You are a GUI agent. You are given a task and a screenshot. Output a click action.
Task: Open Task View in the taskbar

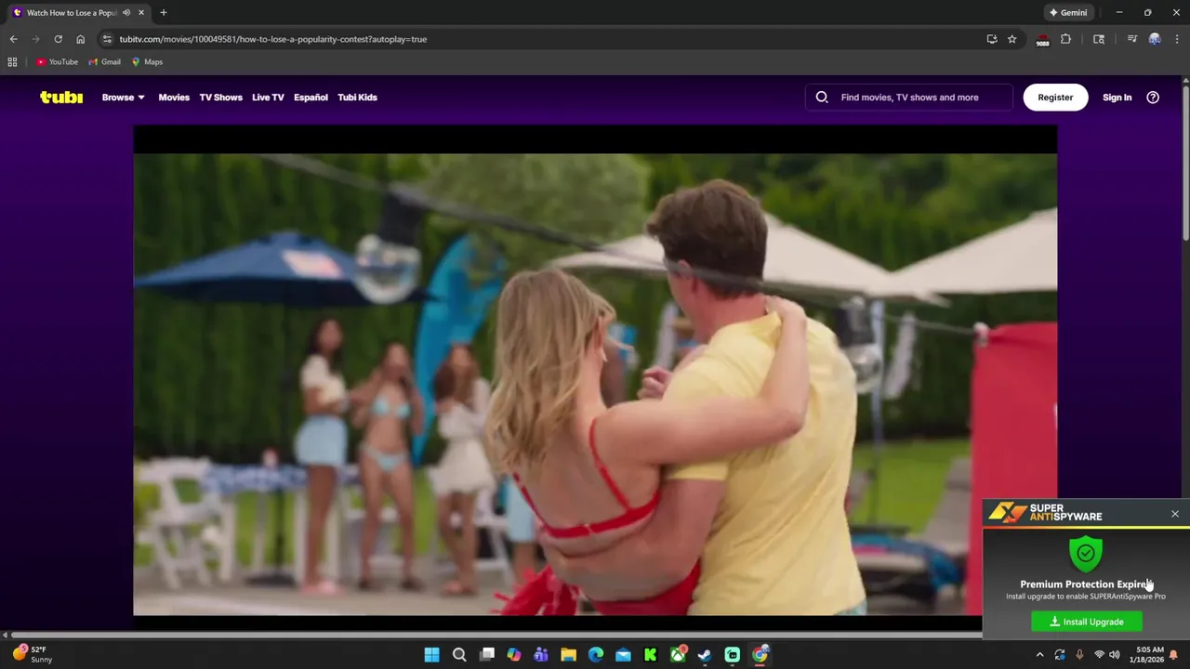486,655
